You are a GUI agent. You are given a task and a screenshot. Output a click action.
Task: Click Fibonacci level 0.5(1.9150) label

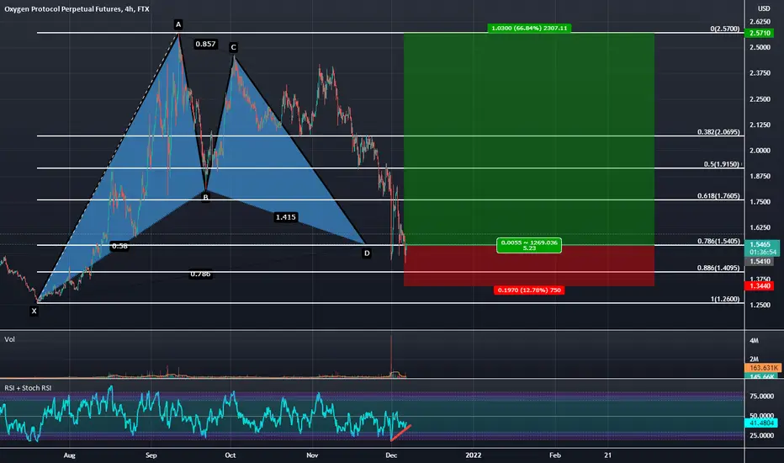pyautogui.click(x=722, y=164)
